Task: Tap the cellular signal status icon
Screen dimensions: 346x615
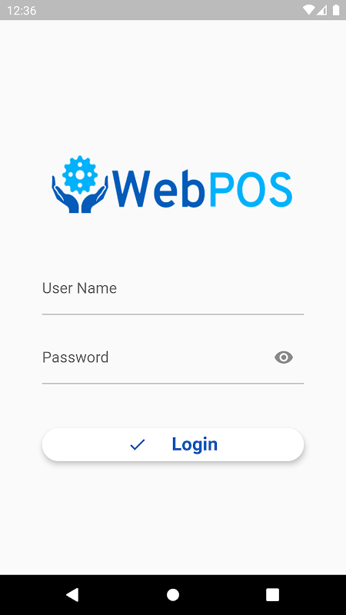Action: [321, 10]
